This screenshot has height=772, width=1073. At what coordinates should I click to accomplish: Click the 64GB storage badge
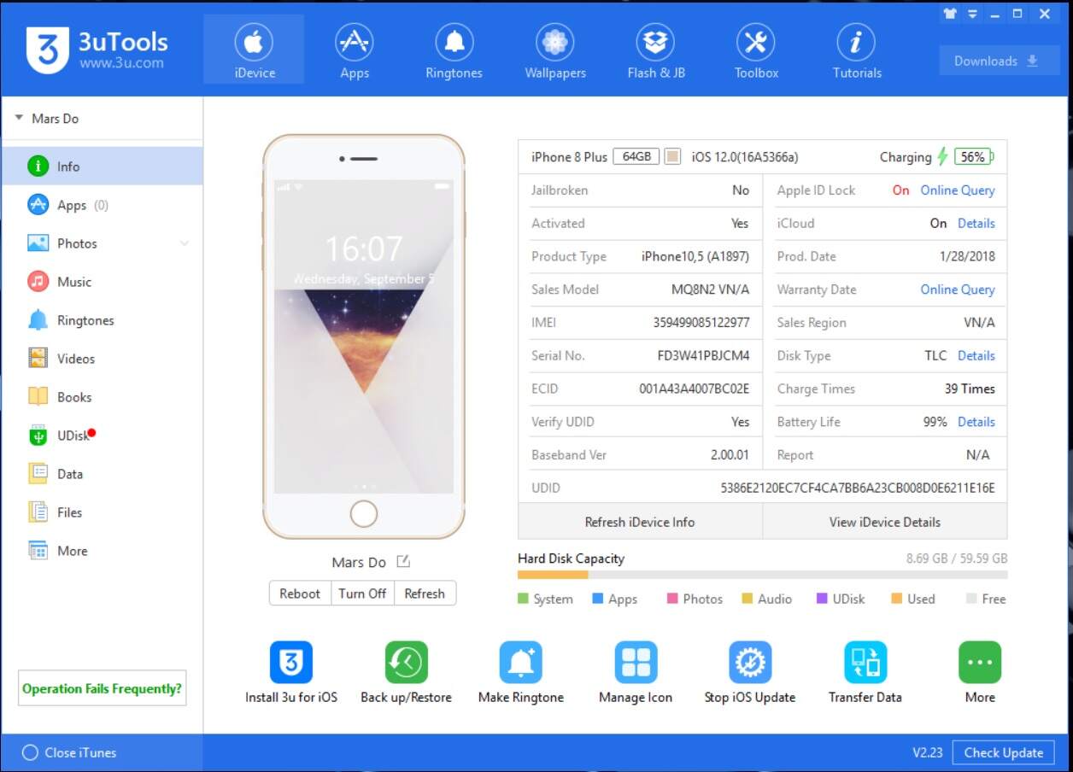pos(636,156)
